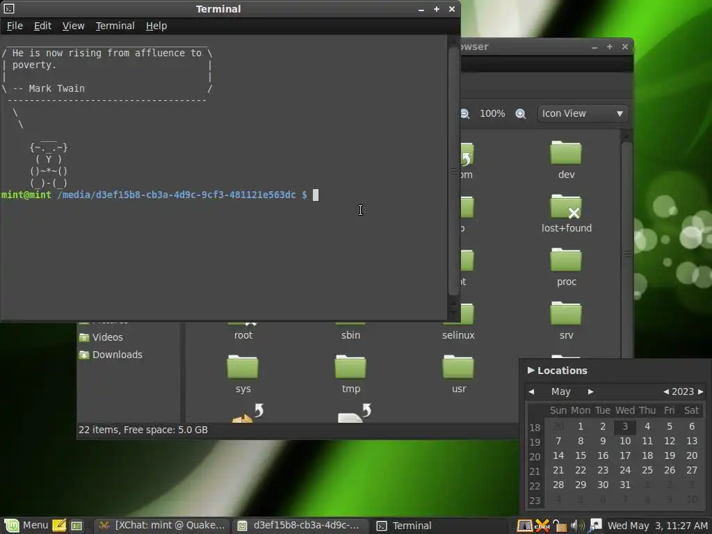
Task: Select May 8 in the calendar
Action: (581, 441)
